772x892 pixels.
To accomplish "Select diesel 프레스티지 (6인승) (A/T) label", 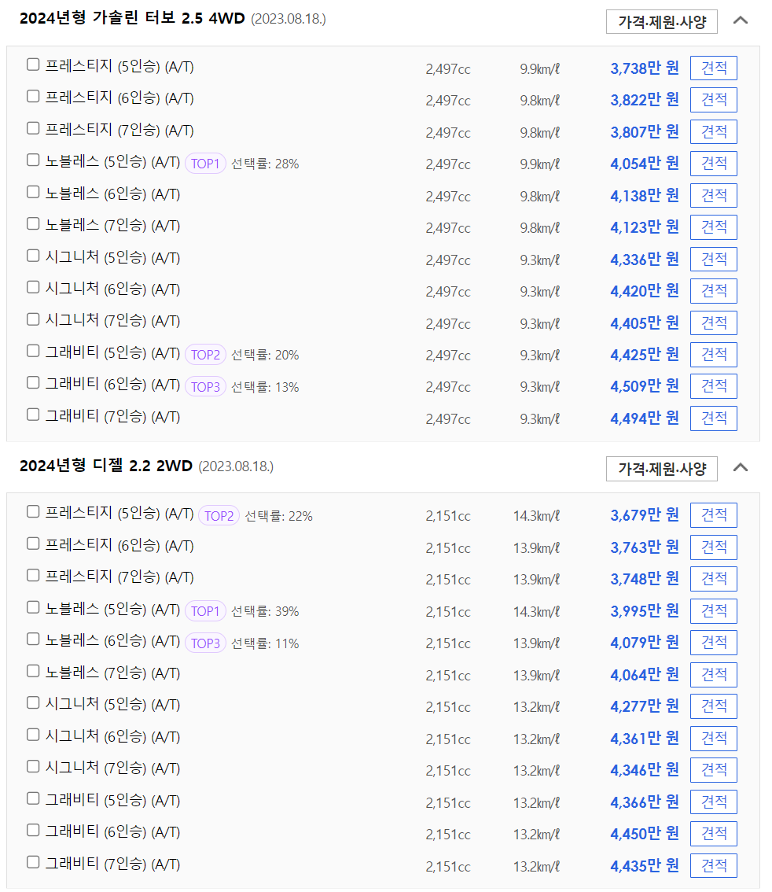I will pos(119,546).
